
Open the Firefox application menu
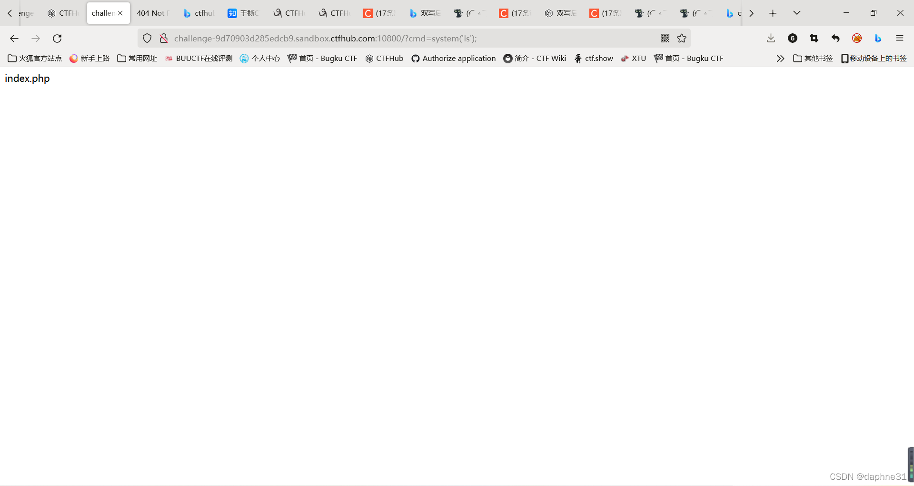click(900, 39)
